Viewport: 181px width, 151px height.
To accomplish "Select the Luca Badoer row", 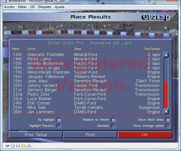I will (86, 99).
